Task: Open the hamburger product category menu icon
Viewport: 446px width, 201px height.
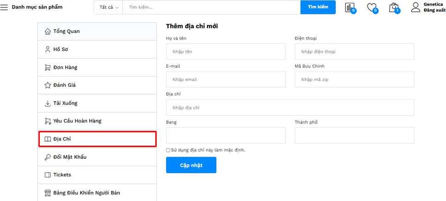Action: click(4, 7)
